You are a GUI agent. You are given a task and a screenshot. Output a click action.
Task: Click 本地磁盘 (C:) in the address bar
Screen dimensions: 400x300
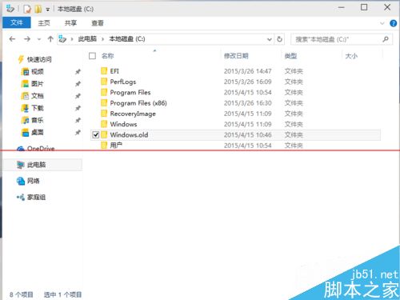point(127,39)
